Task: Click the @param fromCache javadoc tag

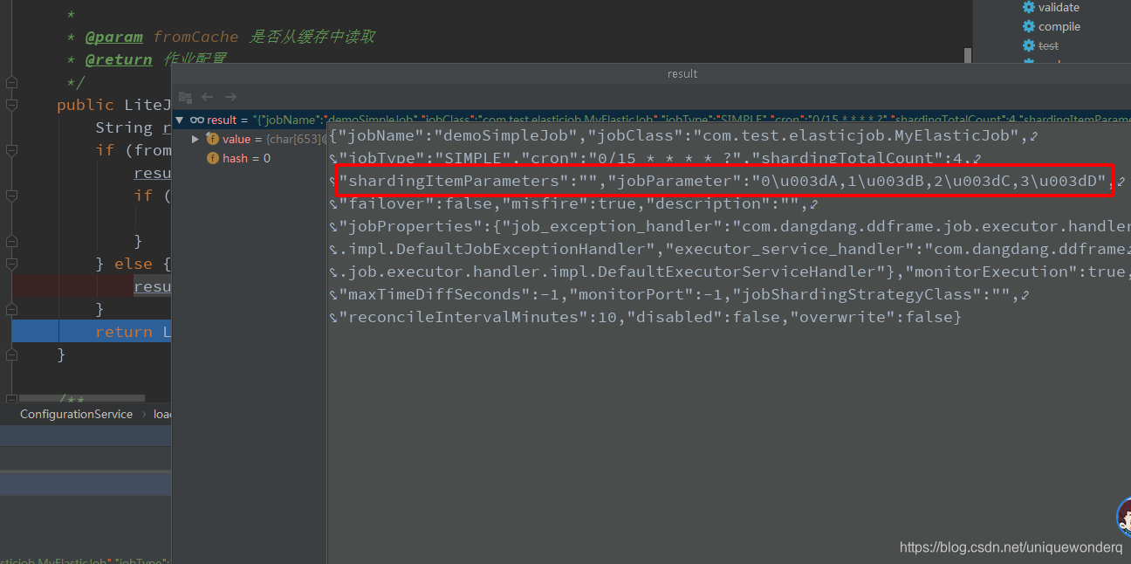Action: (x=161, y=37)
